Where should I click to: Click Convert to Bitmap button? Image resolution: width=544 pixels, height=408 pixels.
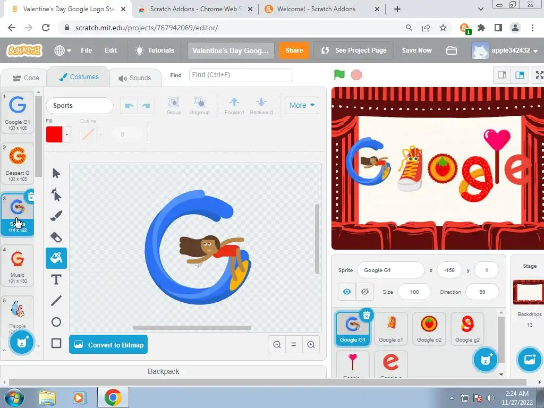(108, 344)
